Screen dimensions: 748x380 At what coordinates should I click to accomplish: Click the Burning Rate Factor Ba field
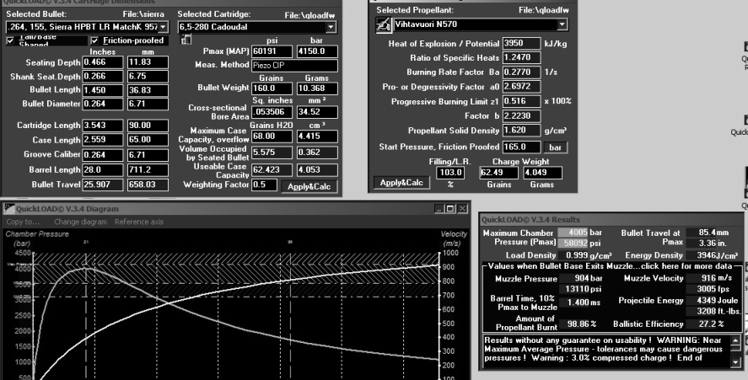[522, 72]
